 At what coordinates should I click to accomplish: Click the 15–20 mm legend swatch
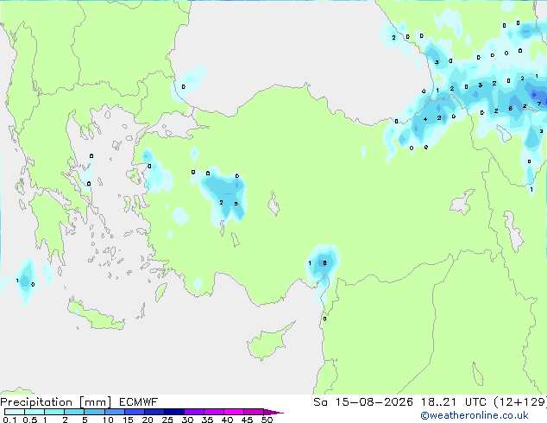(x=134, y=412)
